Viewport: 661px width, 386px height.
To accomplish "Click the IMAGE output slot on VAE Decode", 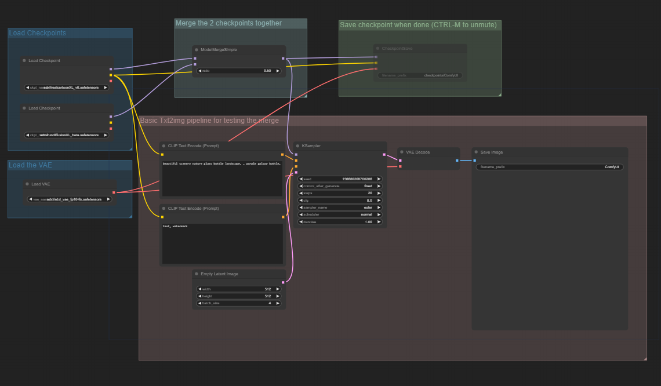I will (x=457, y=161).
